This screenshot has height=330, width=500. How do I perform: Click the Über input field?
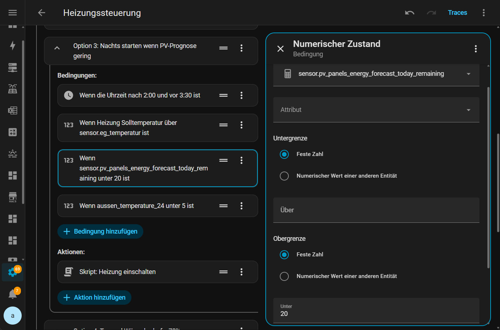[x=376, y=210]
